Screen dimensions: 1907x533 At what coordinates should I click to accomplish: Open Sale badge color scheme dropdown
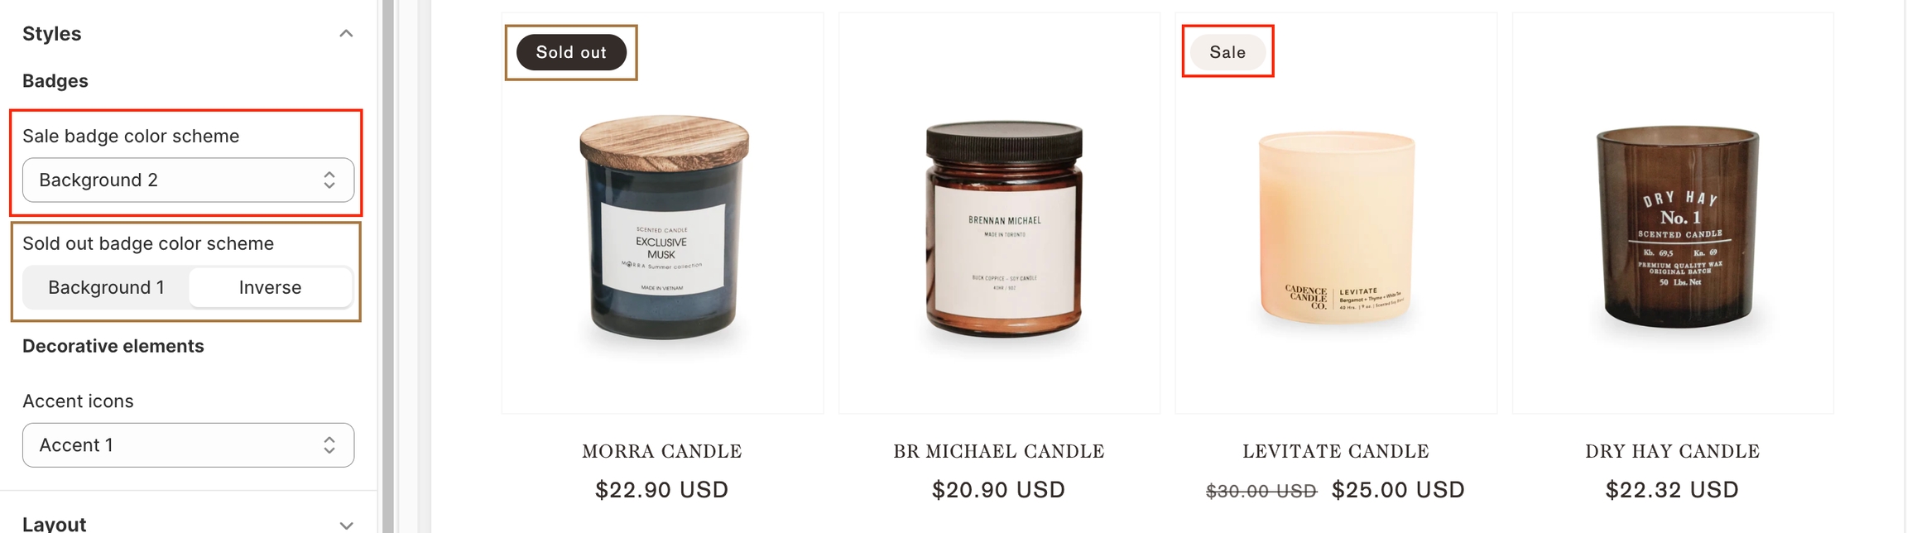[188, 180]
